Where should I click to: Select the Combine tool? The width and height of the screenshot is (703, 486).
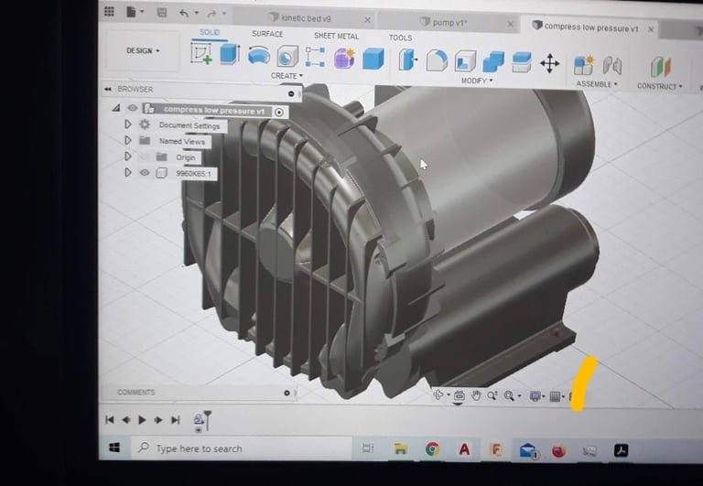pyautogui.click(x=493, y=62)
